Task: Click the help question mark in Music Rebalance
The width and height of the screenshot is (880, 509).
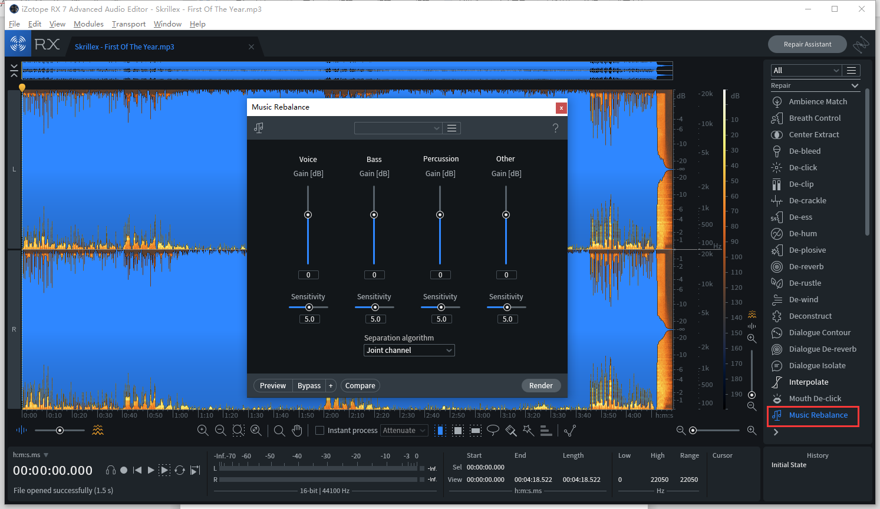Action: (x=555, y=128)
